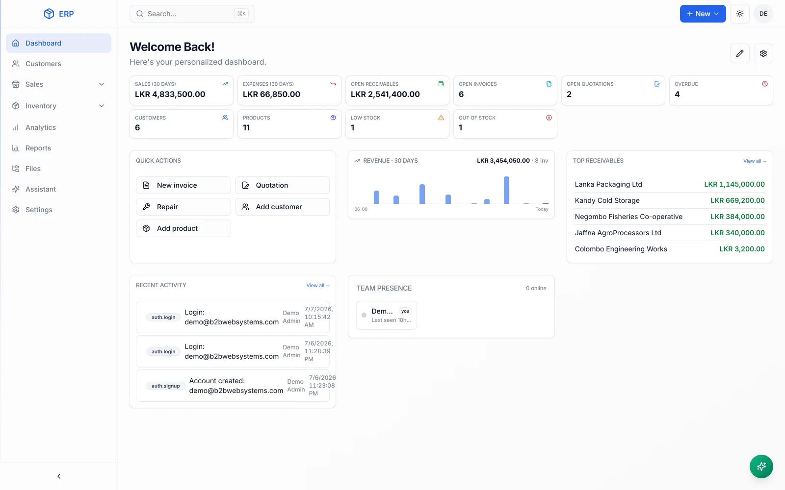The image size is (785, 490).
Task: Click the Add customer quick action
Action: pos(282,207)
